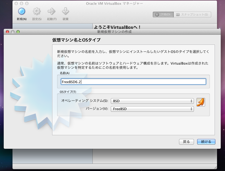Screen dimensions: 225x171
Task: Click the Start (起動) arrow icon
Action: click(52, 11)
